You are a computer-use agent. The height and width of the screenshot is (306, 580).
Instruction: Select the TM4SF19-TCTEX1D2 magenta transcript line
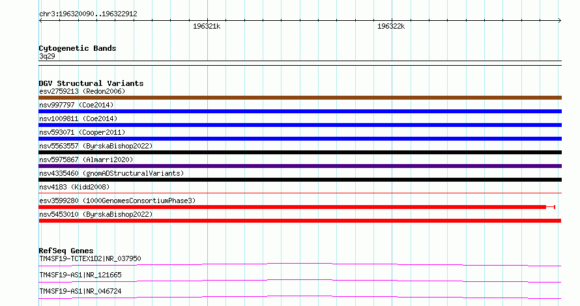click(x=300, y=264)
